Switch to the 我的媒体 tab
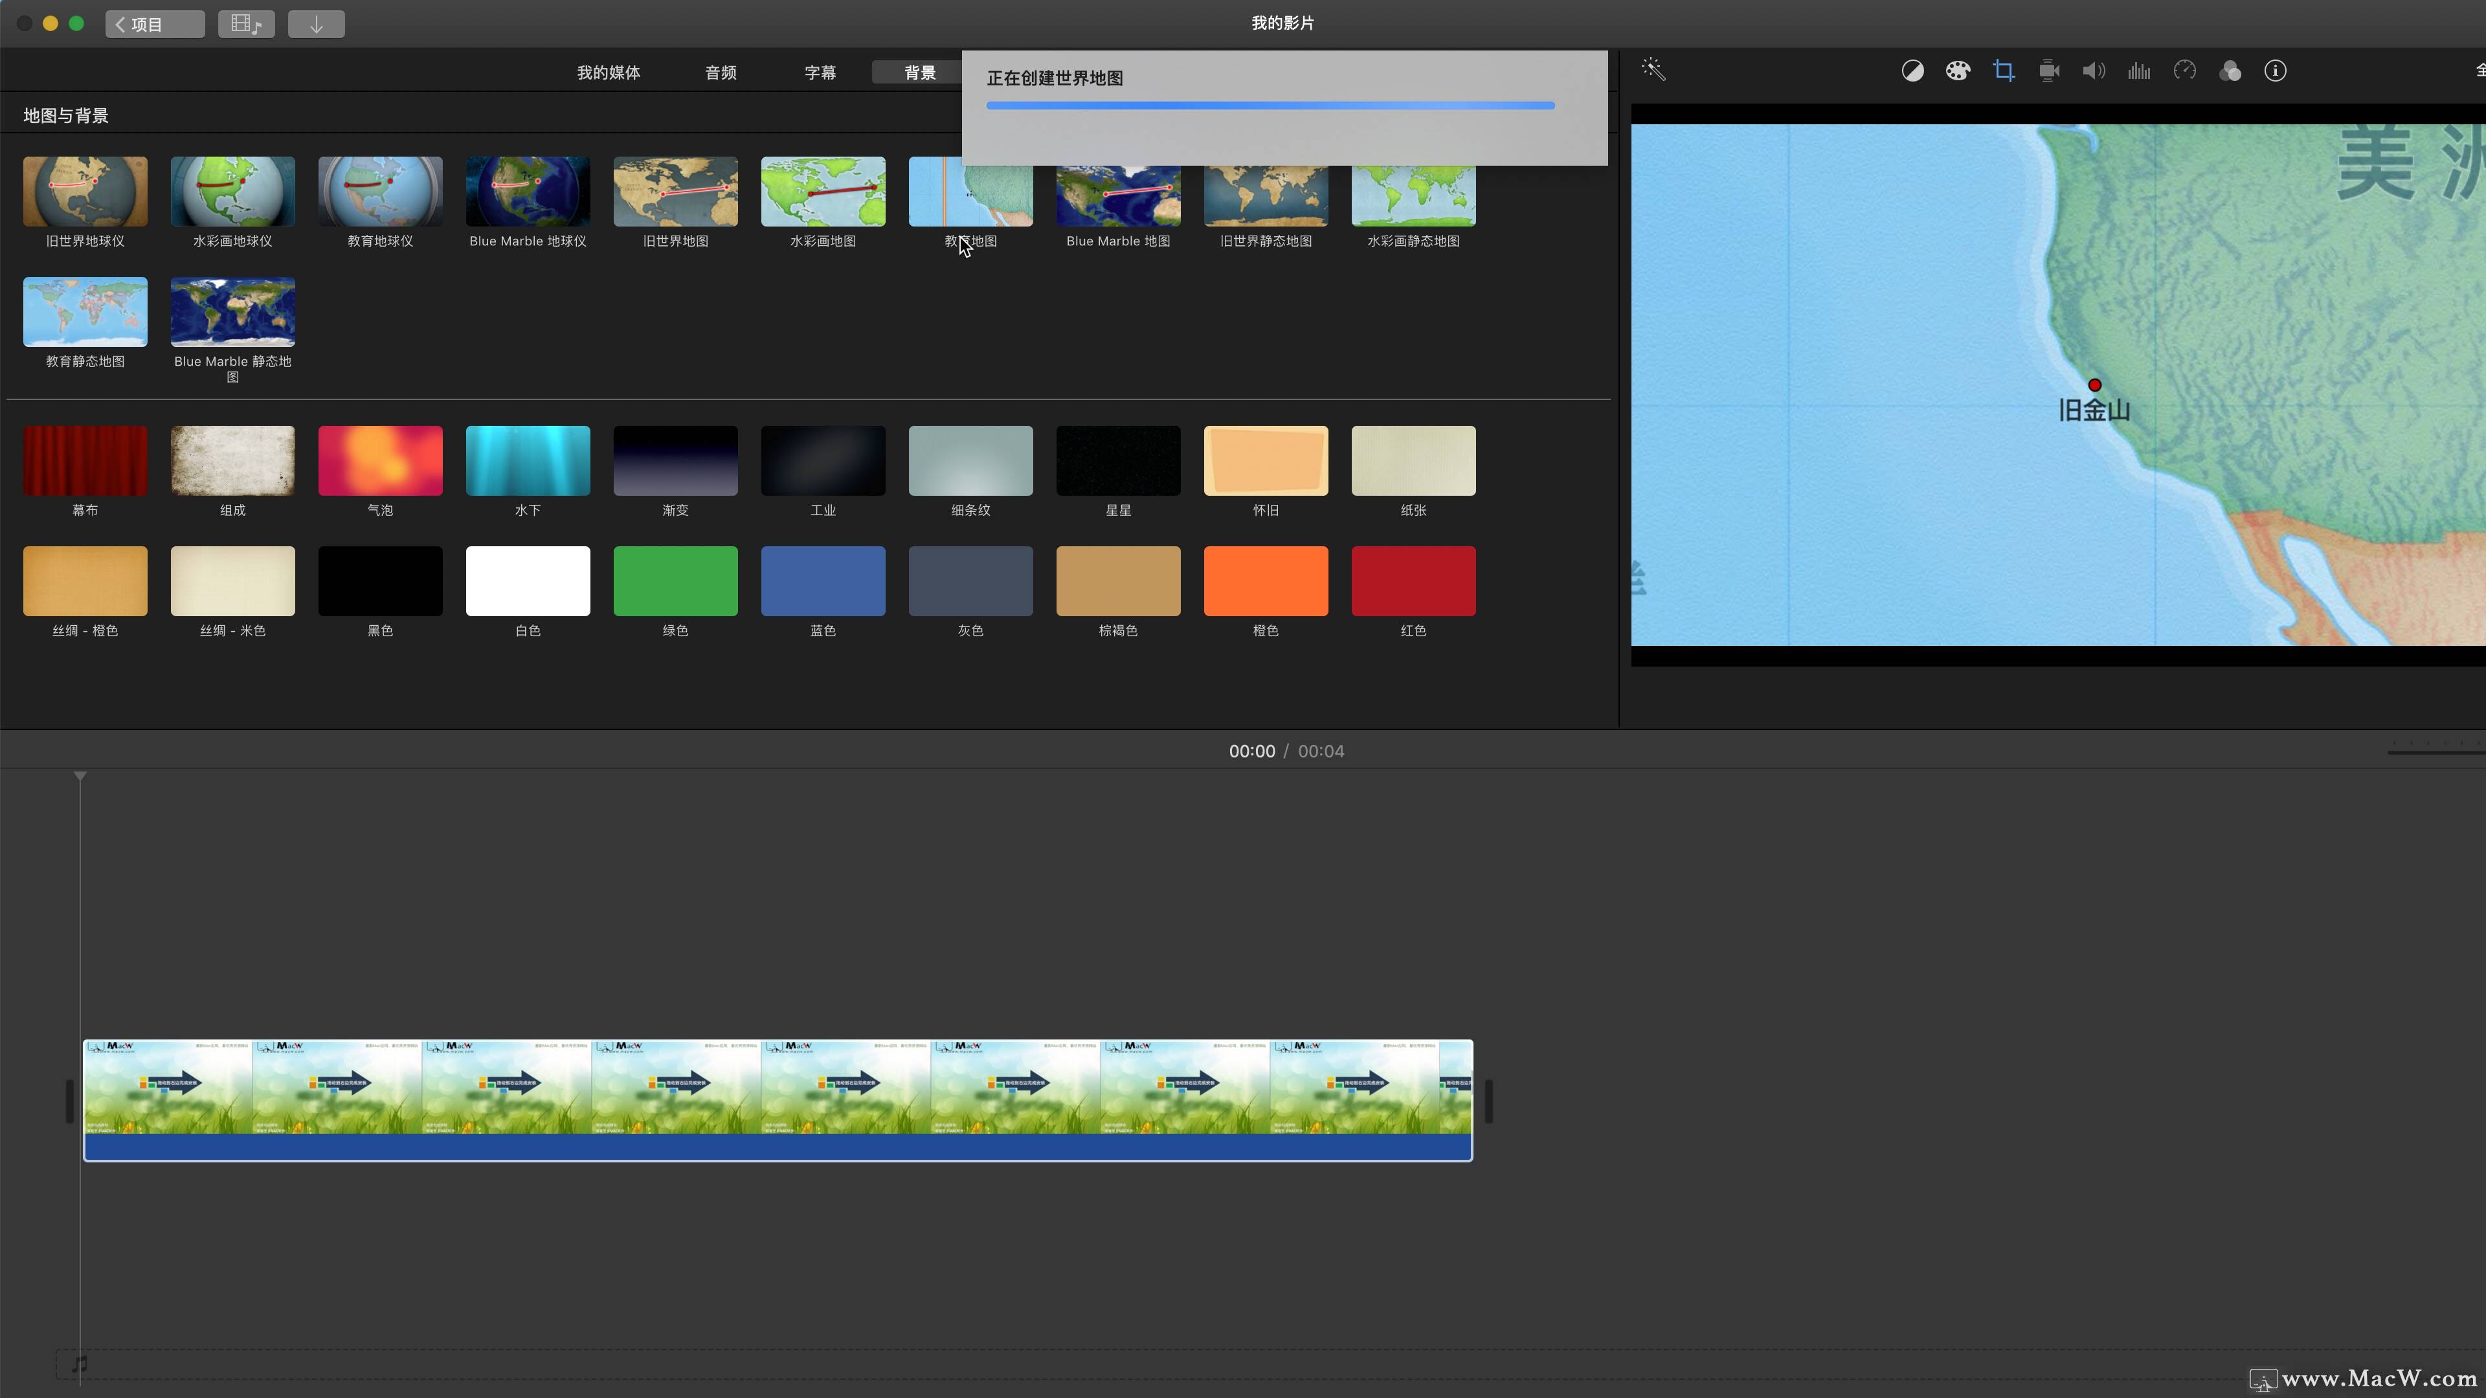 (x=608, y=72)
